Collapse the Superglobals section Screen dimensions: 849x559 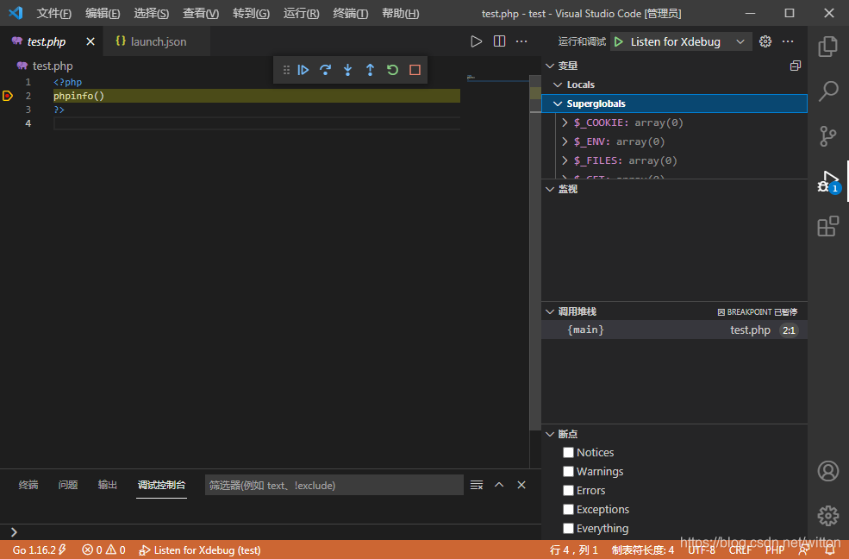[558, 103]
